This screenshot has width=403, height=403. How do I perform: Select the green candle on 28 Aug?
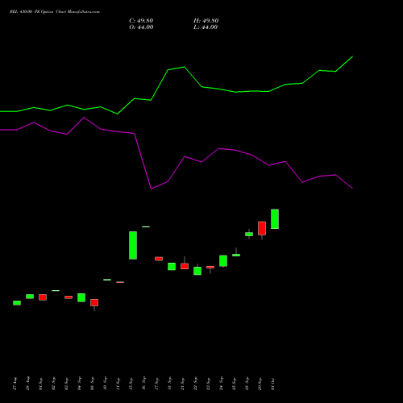30,297
